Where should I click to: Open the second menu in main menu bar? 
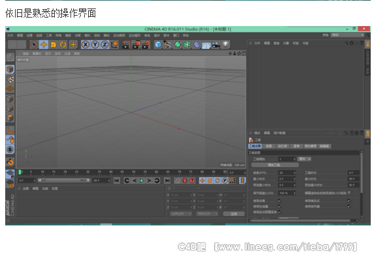pyautogui.click(x=20, y=35)
